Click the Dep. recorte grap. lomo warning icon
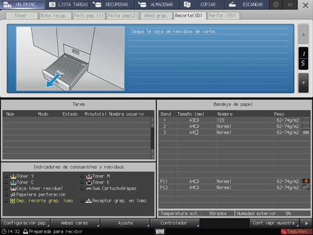This screenshot has width=313, height=235. [13, 200]
